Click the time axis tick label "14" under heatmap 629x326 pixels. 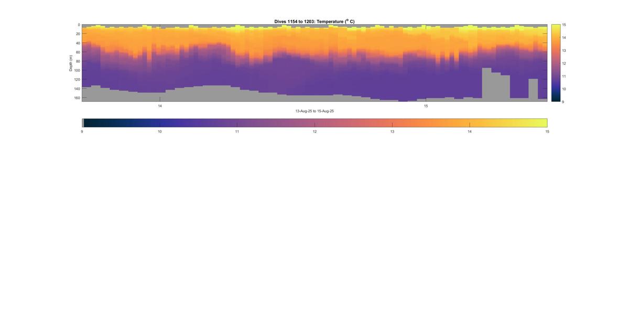[160, 106]
